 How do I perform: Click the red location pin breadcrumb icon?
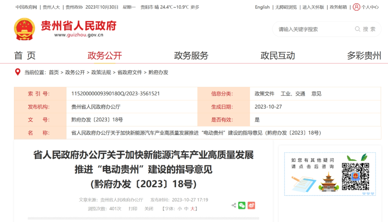(x=17, y=72)
